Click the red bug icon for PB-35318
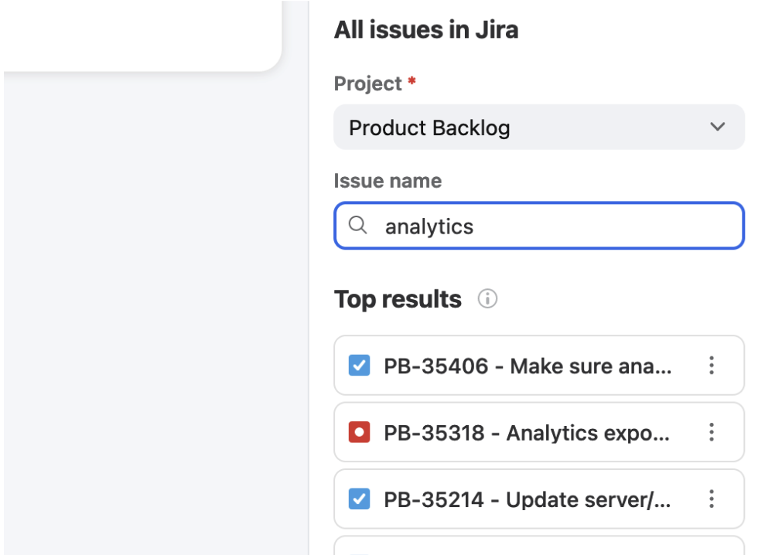The width and height of the screenshot is (765, 555). coord(359,433)
